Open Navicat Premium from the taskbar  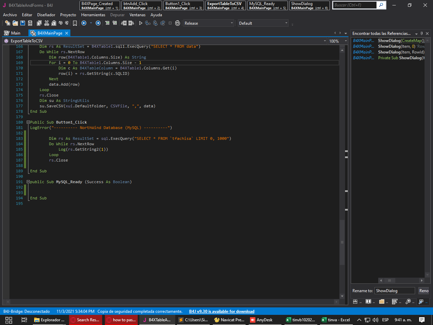tap(229, 320)
